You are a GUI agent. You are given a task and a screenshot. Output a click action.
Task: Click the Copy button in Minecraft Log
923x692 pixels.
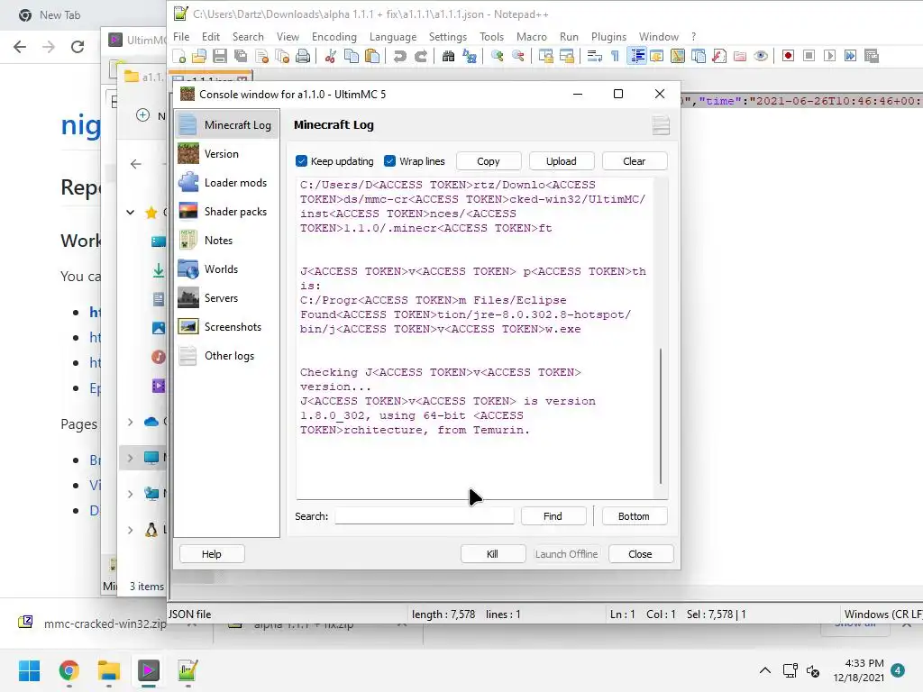488,161
